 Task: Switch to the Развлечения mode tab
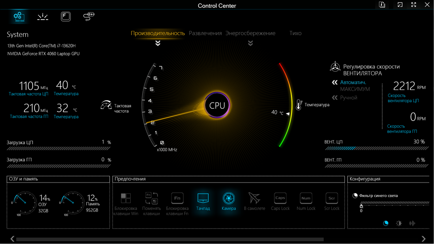205,33
